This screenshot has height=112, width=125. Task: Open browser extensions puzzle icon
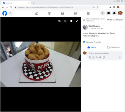click(110, 7)
